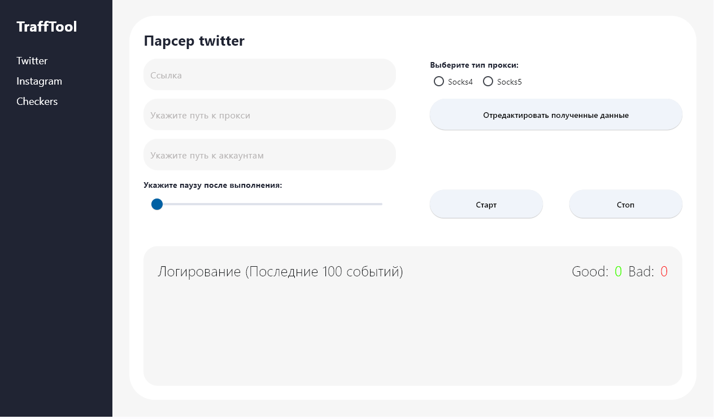Focus the Ссылка link input field
Viewport: 714px width, 419px height.
click(x=269, y=75)
